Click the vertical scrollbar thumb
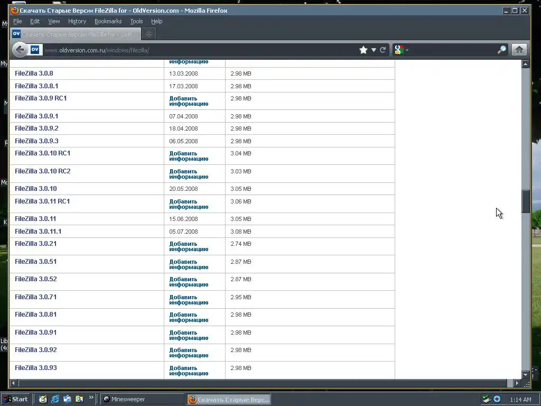This screenshot has width=541, height=406. [526, 201]
